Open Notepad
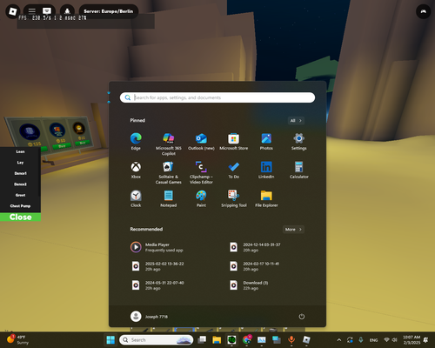Viewport: 435px width, 348px height. click(169, 199)
